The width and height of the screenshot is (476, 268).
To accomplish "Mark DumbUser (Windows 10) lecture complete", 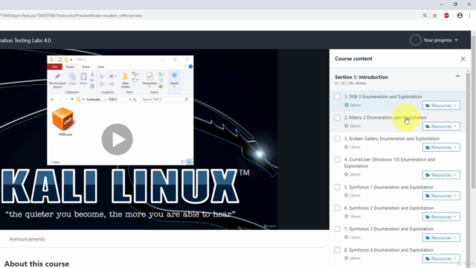I will pyautogui.click(x=337, y=159).
